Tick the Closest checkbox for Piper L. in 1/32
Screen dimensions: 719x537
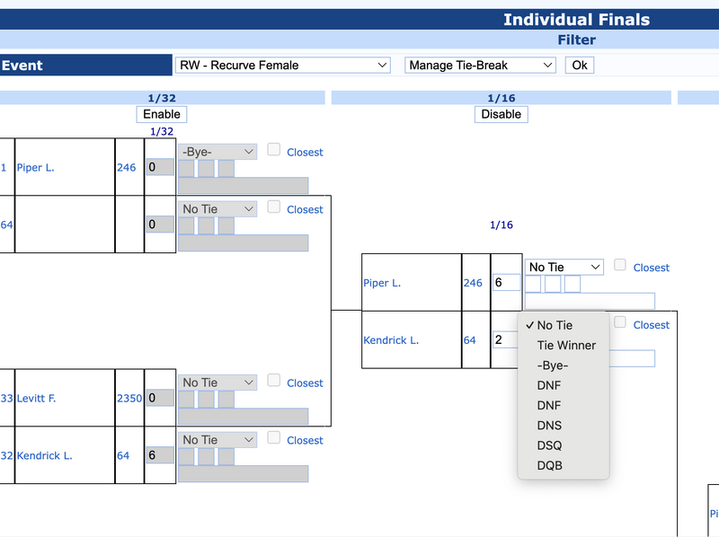pyautogui.click(x=274, y=149)
